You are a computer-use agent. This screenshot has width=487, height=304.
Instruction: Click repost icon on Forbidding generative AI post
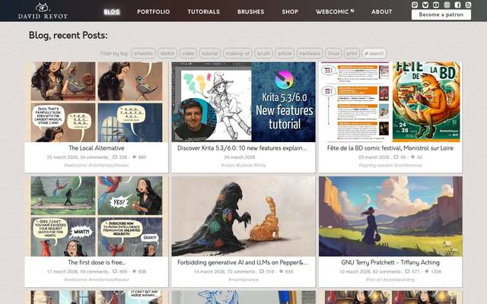(x=262, y=271)
